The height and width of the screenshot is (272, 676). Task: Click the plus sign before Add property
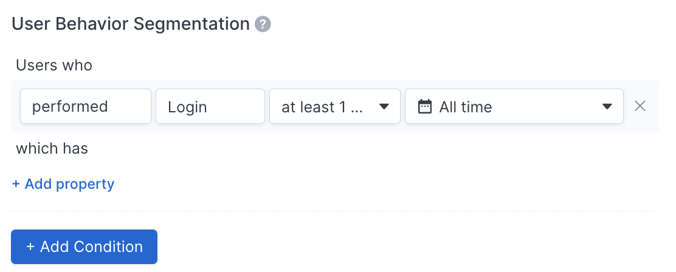pos(16,184)
